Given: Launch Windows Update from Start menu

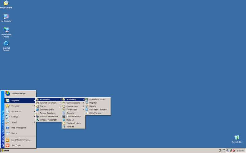Looking at the screenshot, I should tap(20, 94).
